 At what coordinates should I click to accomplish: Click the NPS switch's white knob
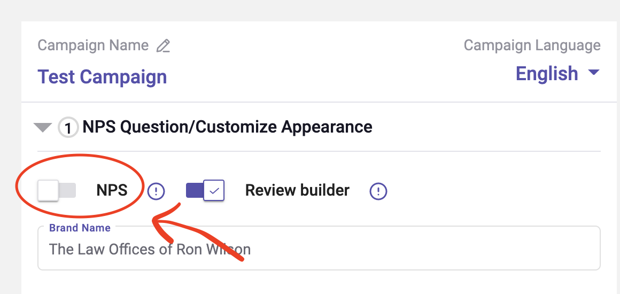pos(48,190)
